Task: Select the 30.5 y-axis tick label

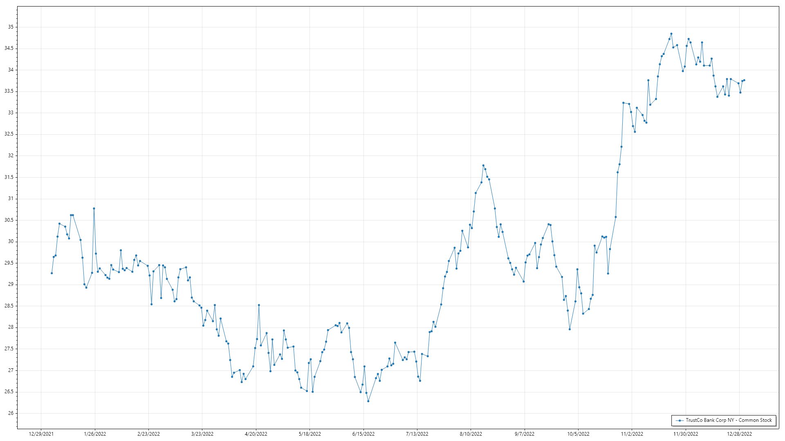Action: pos(9,220)
